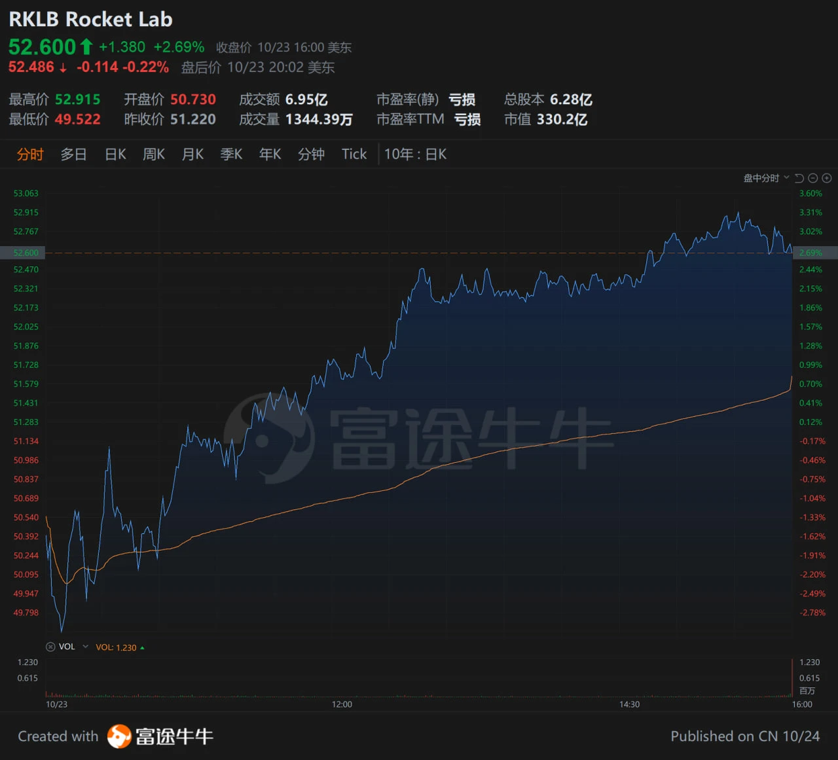Select the 分时 intraday tab
The height and width of the screenshot is (760, 838).
click(30, 154)
